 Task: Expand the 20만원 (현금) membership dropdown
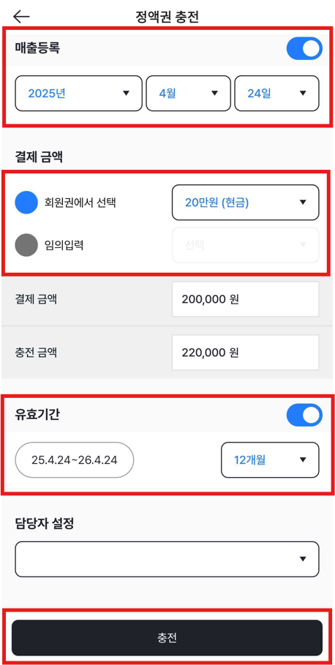click(x=245, y=203)
